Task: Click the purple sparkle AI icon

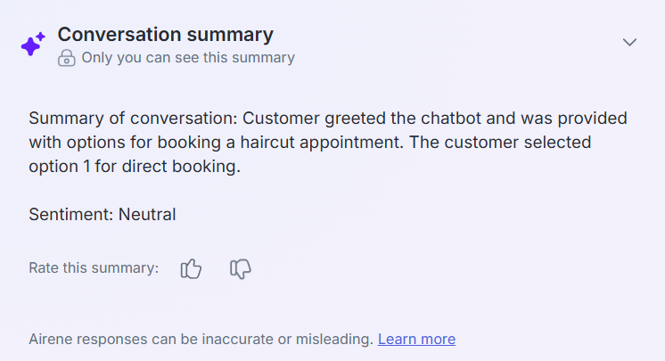Action: click(33, 45)
